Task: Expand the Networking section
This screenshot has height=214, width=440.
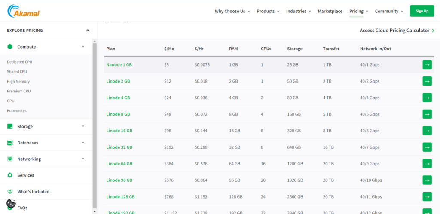Action: point(83,159)
